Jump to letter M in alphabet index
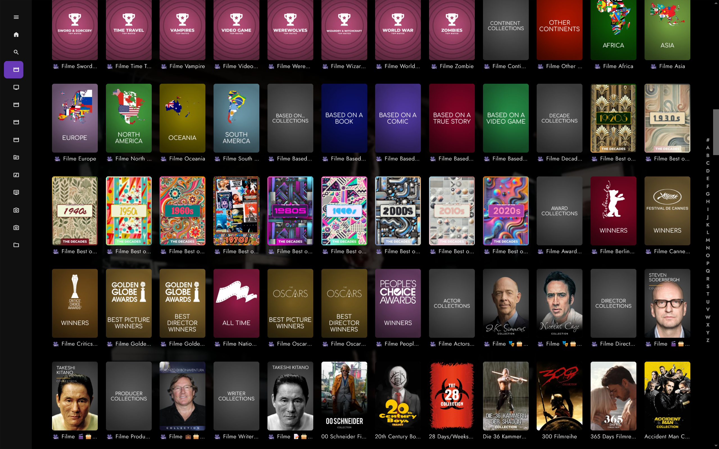The width and height of the screenshot is (719, 449). tap(708, 240)
